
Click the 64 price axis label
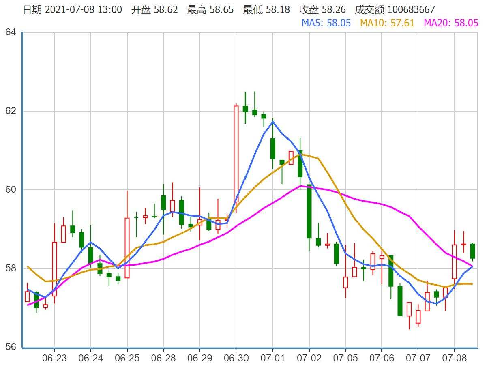11,32
